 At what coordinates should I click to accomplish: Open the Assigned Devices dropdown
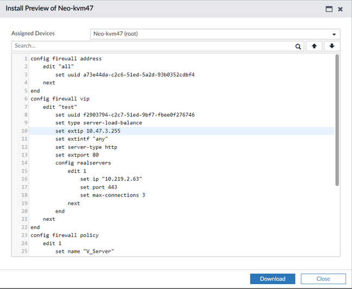[215, 34]
